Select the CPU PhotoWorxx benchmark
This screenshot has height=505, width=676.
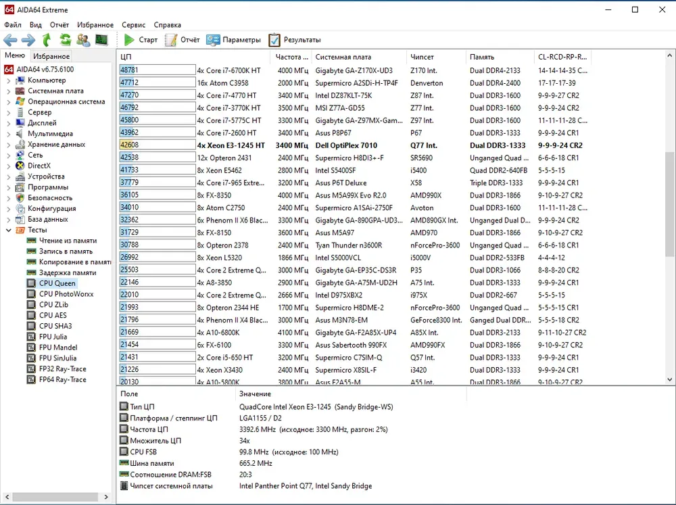point(66,294)
